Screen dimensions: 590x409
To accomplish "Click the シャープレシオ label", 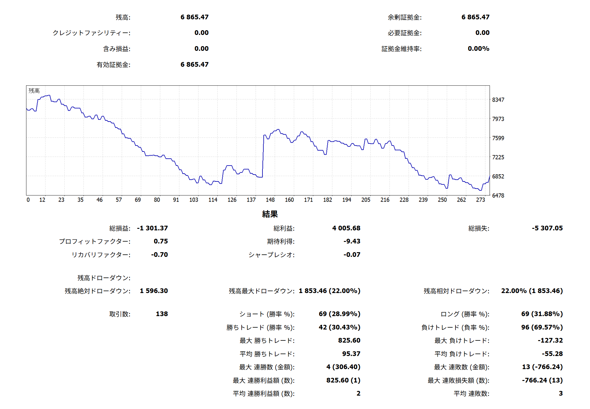I will tap(271, 255).
